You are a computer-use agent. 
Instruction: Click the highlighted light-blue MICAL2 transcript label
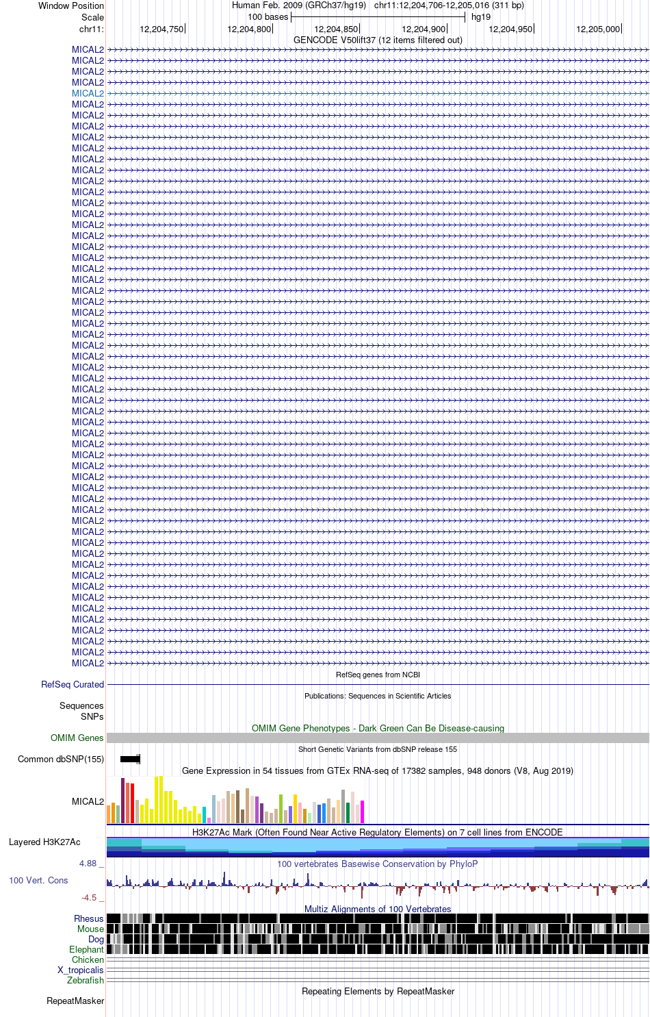[x=88, y=93]
